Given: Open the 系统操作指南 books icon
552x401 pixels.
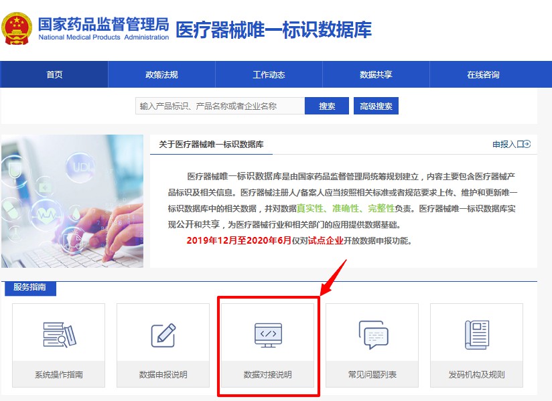Looking at the screenshot, I should point(59,335).
